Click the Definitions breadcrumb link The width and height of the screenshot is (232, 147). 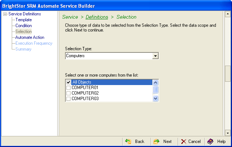(x=97, y=17)
